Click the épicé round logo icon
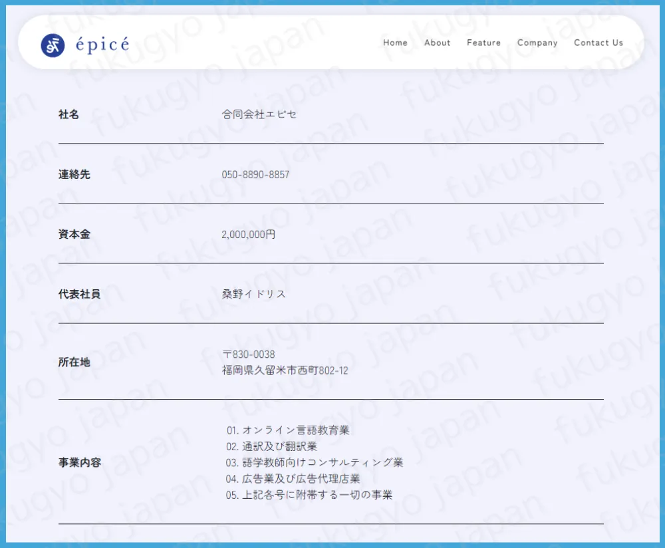Screen dimensions: 665x548 53,45
